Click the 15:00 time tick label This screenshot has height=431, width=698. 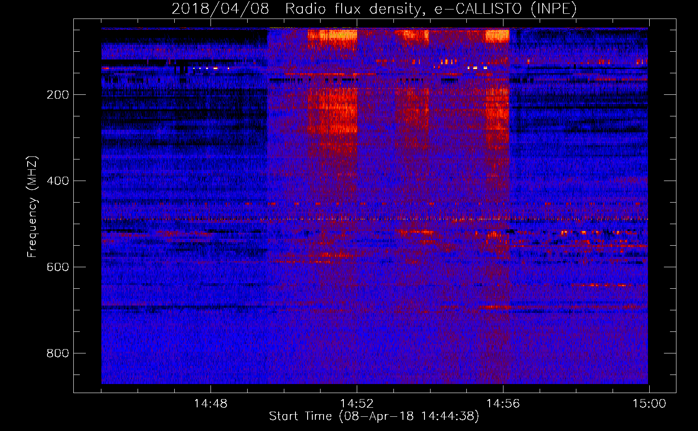coord(649,404)
